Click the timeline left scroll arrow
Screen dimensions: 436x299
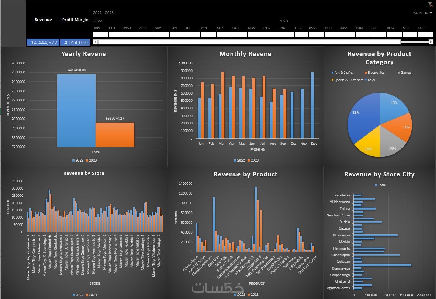95,42
